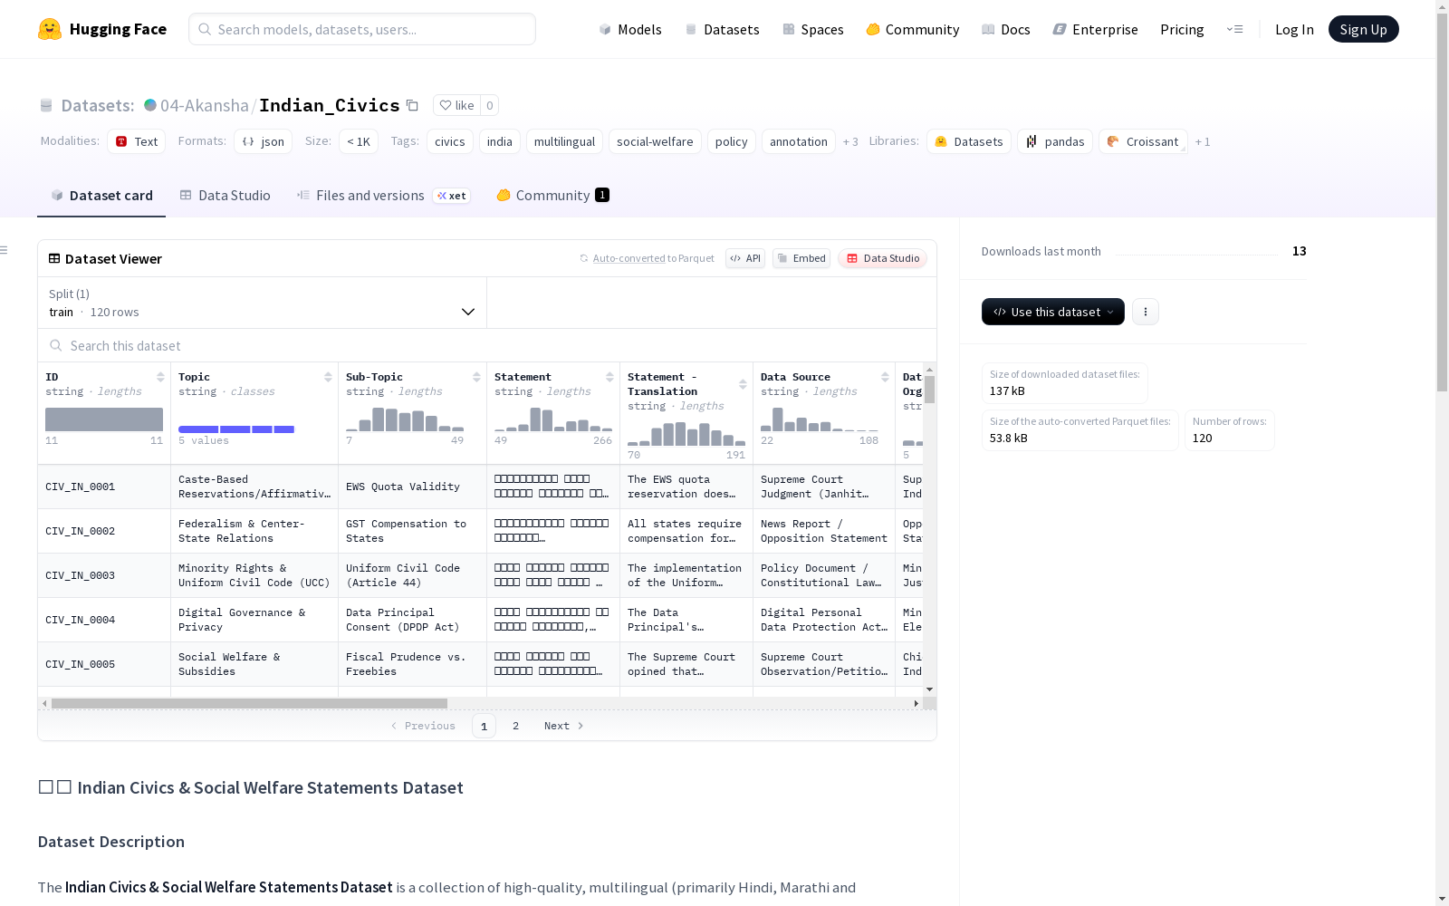This screenshot has height=906, width=1449.
Task: Click the multilingual tag
Action: tap(564, 141)
